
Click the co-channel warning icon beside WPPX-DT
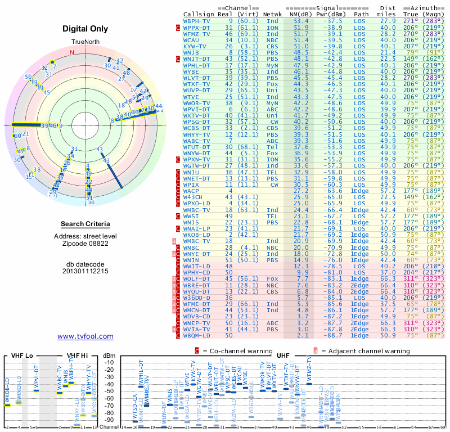click(x=179, y=27)
